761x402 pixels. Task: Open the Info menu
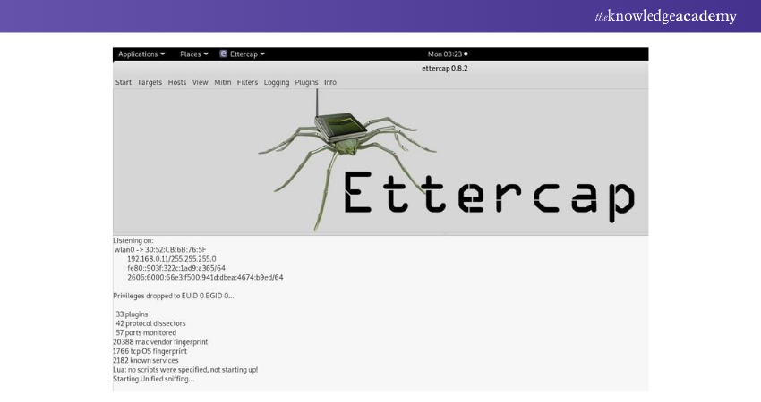330,82
